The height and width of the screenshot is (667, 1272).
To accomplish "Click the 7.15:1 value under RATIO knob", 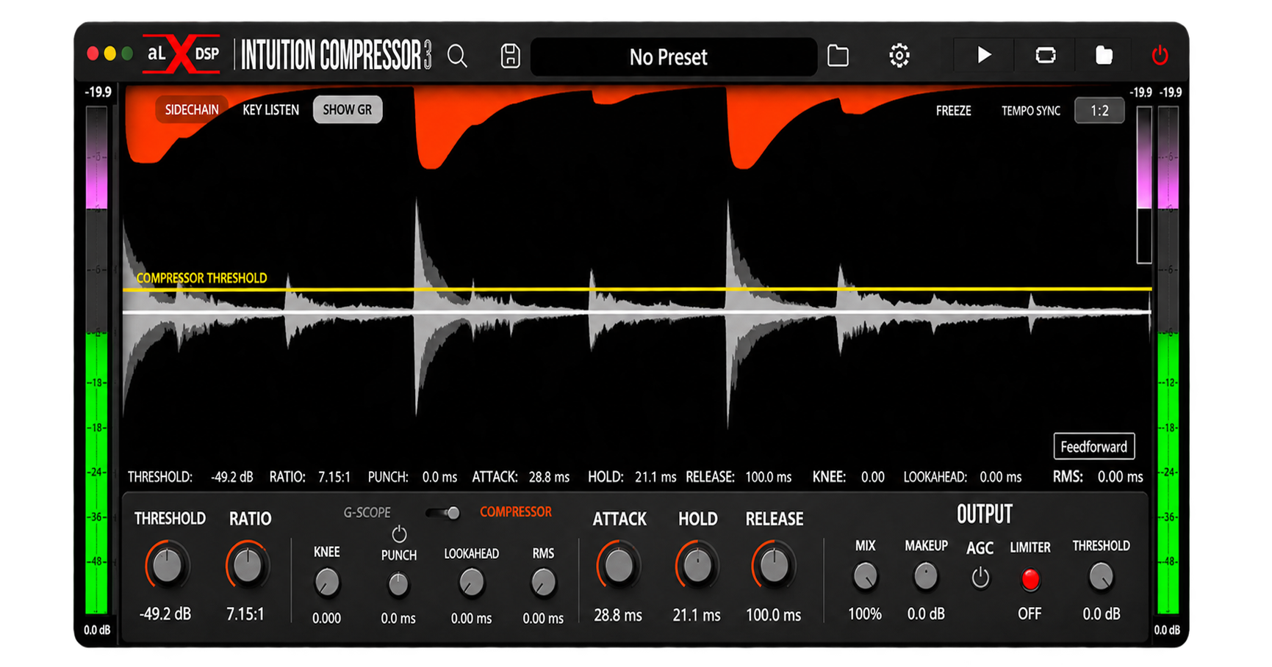I will [245, 614].
